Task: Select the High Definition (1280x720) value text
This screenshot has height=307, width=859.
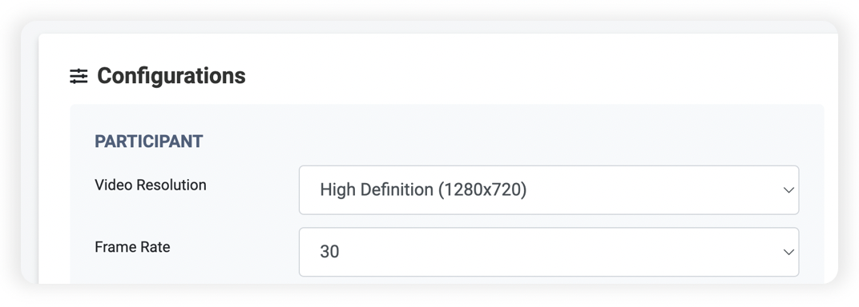Action: click(423, 190)
